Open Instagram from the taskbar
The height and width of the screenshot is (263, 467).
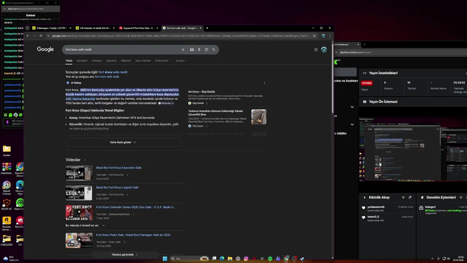246,259
